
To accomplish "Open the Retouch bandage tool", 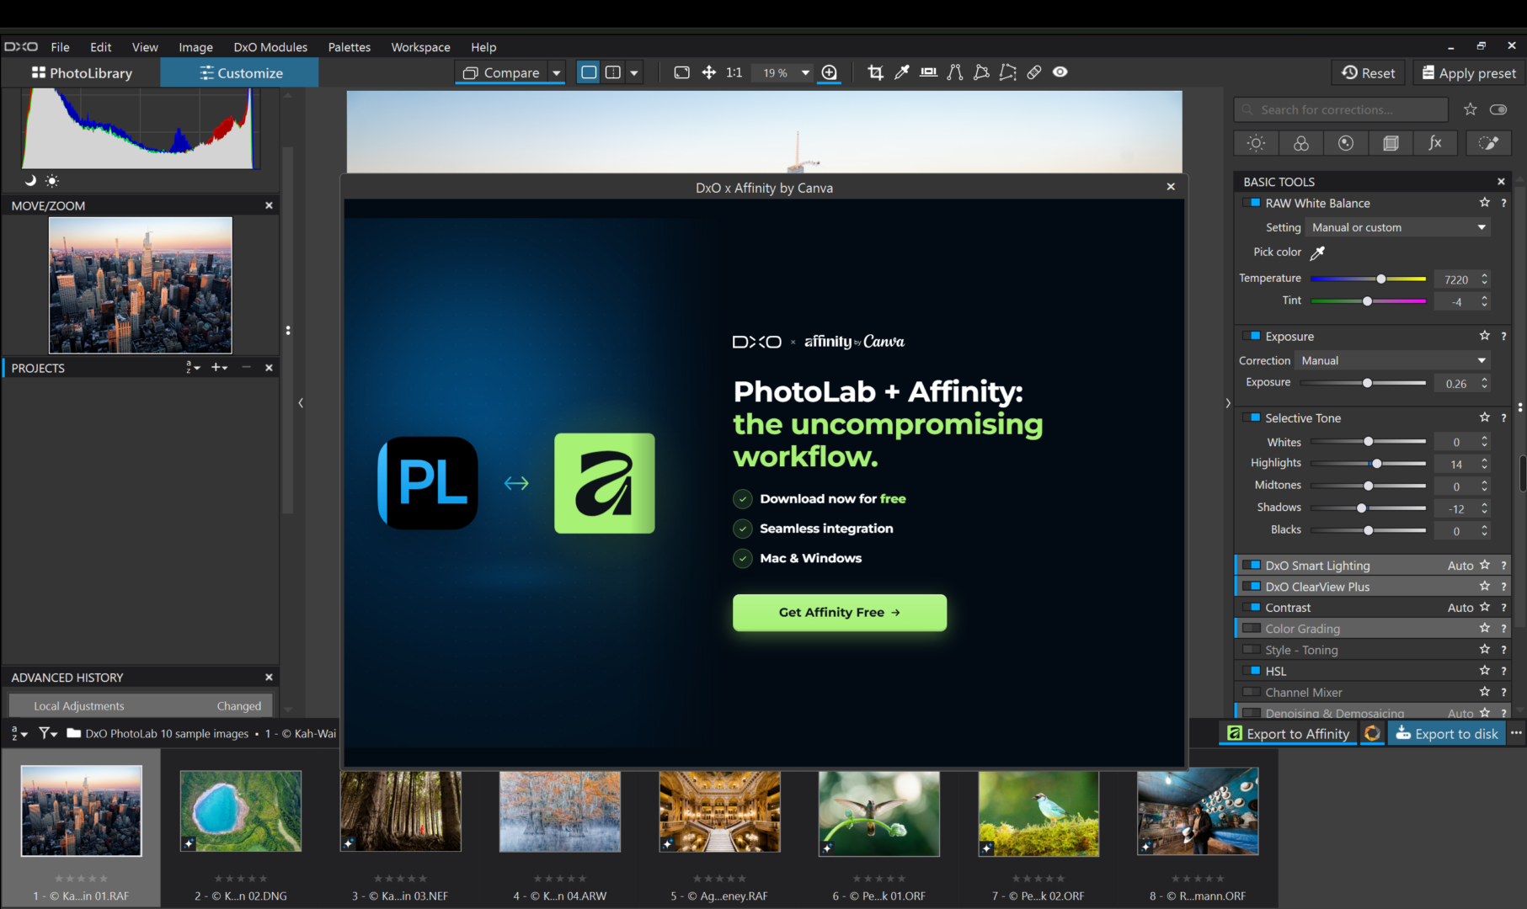I will pos(1034,72).
